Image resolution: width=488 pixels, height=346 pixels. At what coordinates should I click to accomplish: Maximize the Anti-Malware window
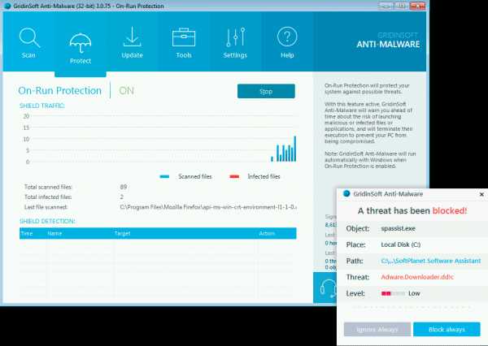[x=402, y=6]
